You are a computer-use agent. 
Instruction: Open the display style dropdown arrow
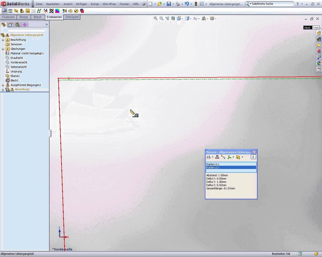coord(191,19)
